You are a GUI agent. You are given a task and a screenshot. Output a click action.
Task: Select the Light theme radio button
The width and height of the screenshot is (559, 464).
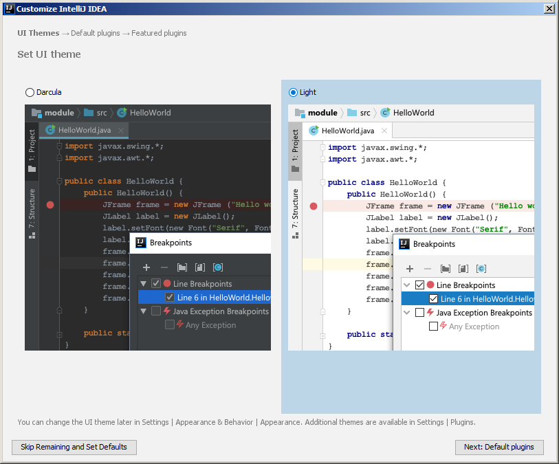tap(293, 93)
